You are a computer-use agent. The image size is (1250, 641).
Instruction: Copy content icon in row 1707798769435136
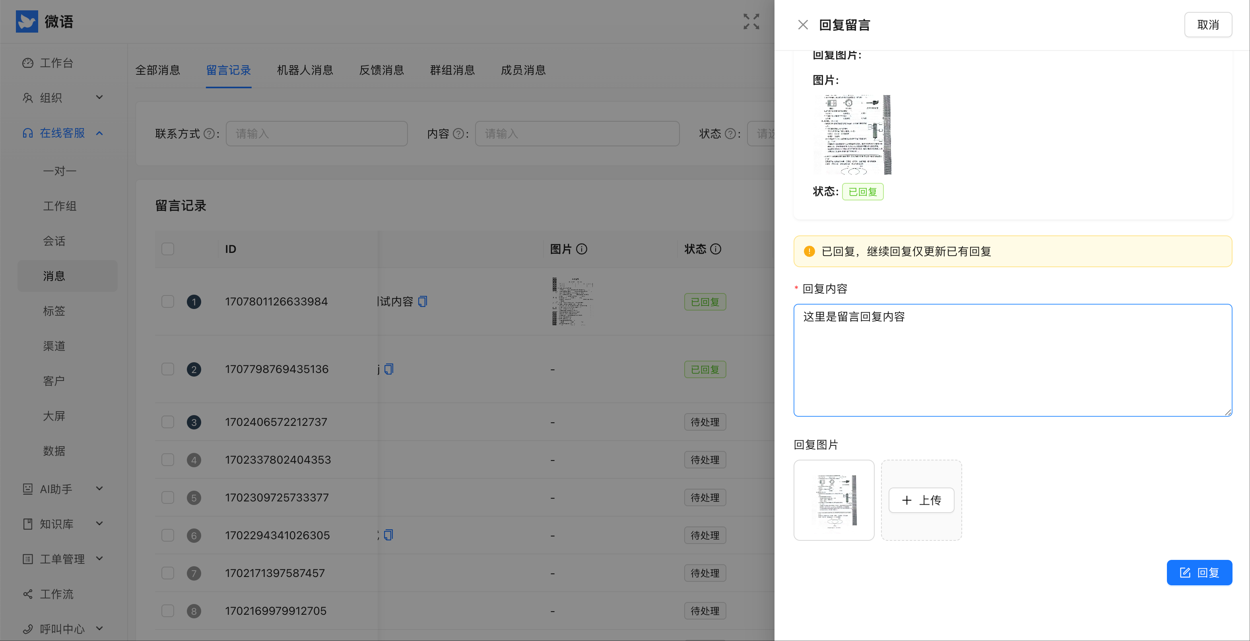(389, 369)
